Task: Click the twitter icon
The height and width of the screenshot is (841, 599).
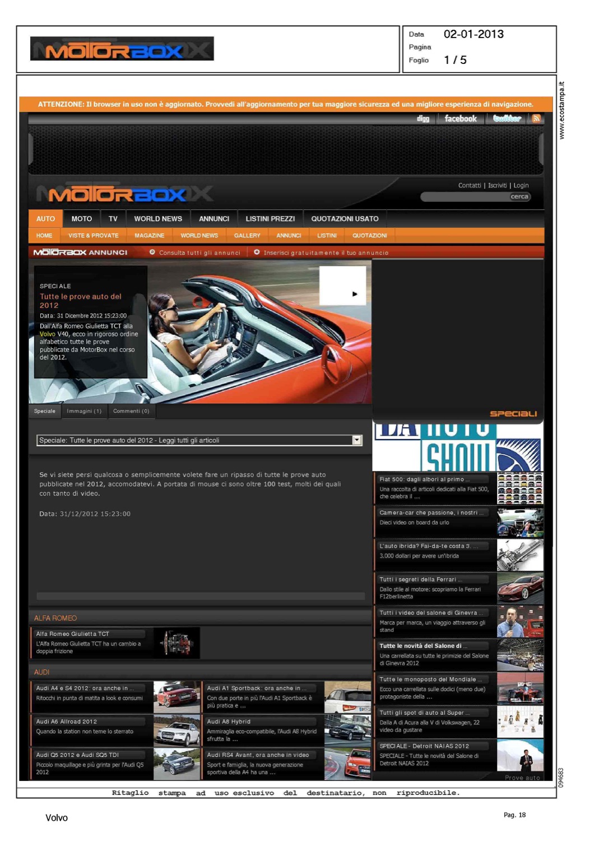Action: click(x=507, y=119)
